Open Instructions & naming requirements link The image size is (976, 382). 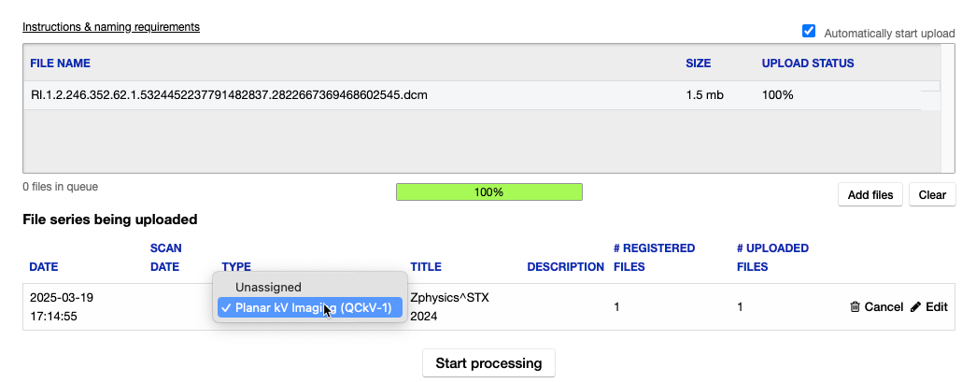tap(111, 26)
